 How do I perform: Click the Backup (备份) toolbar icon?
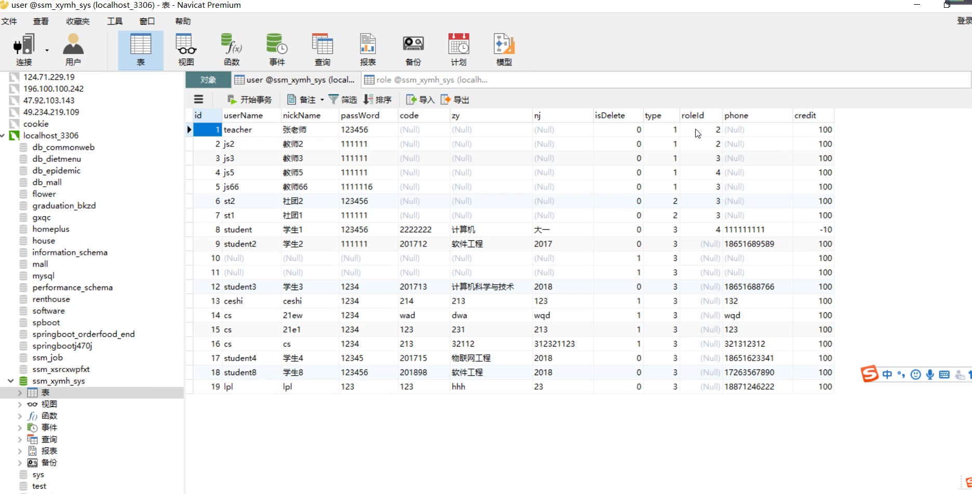point(413,49)
